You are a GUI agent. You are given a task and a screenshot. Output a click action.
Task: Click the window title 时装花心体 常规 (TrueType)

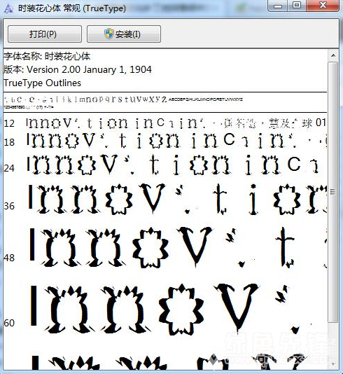click(x=72, y=8)
